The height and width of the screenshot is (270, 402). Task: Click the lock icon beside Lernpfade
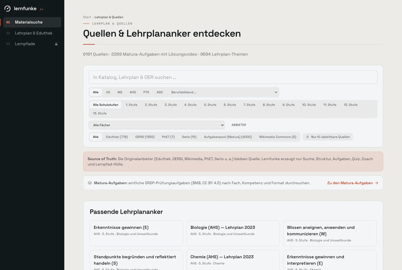(56, 44)
